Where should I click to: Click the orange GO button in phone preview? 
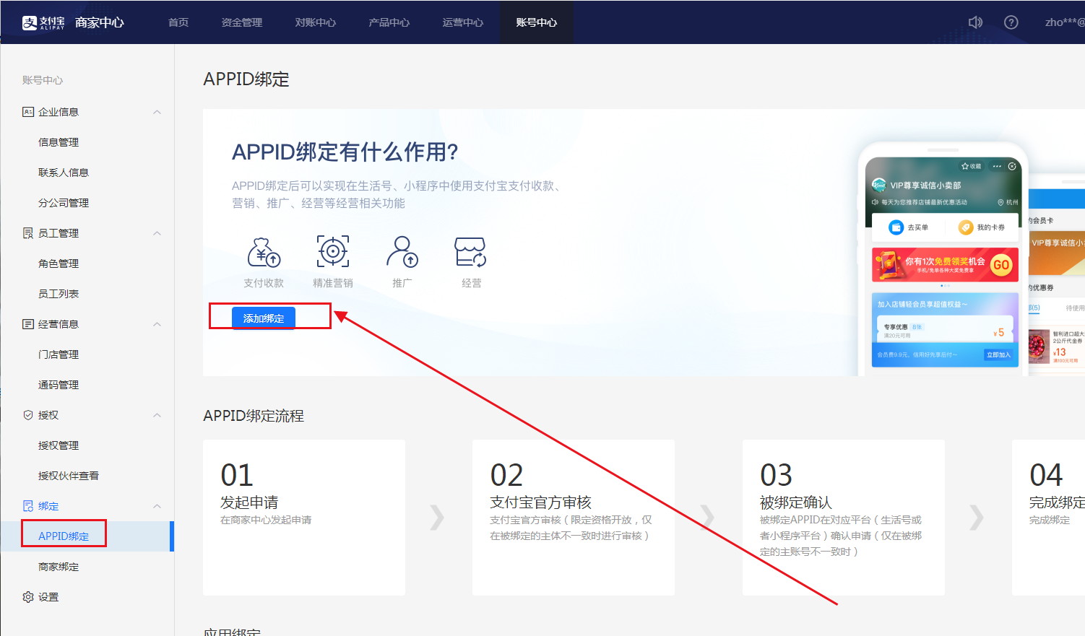click(1001, 265)
